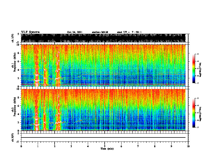This screenshot has height=164, width=212.
Task: Click the time-axis tick label "10" under the ch.3 panel
Action: pyautogui.click(x=188, y=146)
